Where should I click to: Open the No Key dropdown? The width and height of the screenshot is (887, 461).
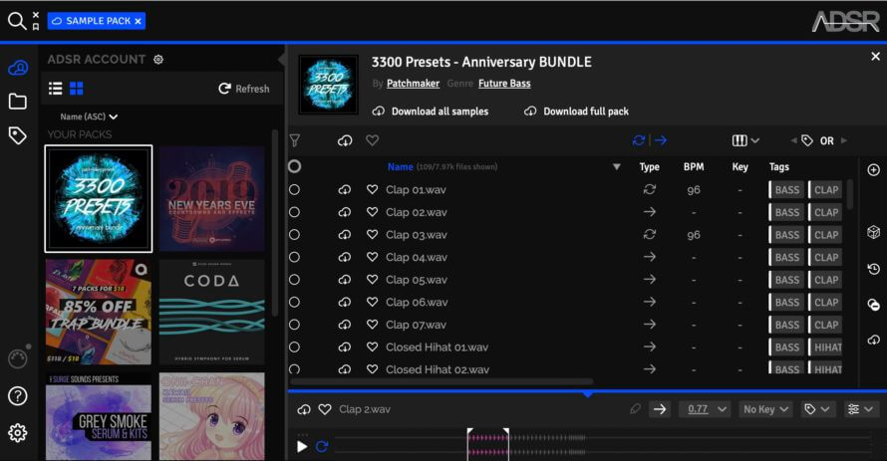click(765, 409)
